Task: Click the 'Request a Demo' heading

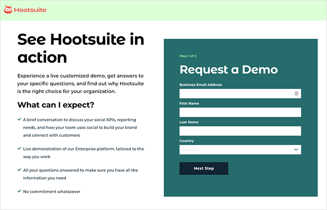Action: pyautogui.click(x=229, y=69)
